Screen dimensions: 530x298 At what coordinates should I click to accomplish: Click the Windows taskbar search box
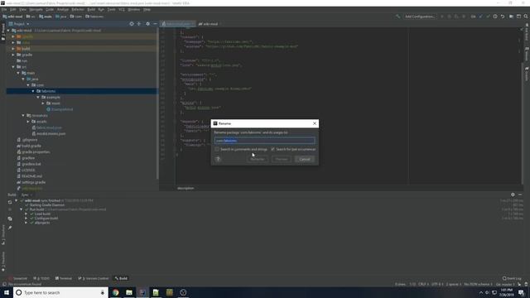60,292
